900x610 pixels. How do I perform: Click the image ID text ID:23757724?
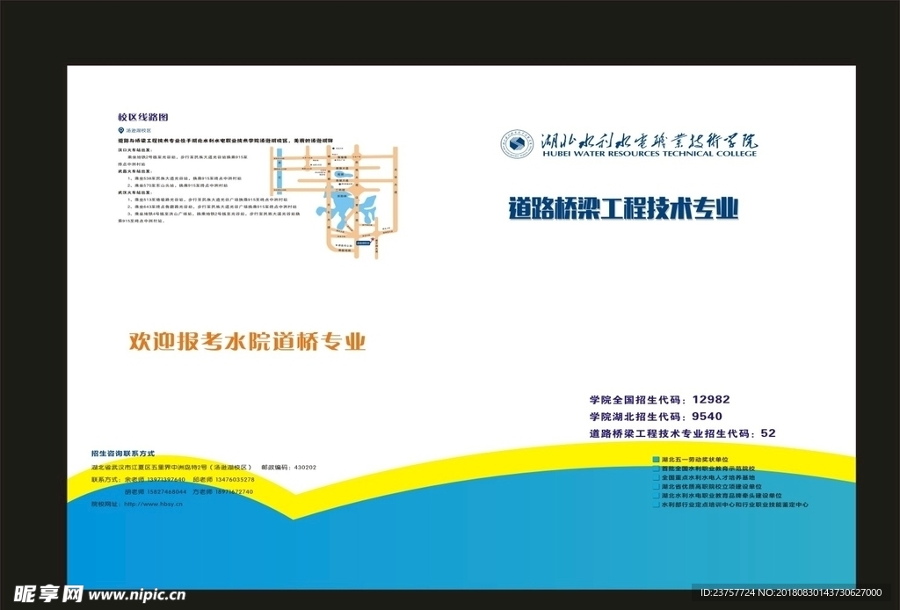click(x=727, y=592)
